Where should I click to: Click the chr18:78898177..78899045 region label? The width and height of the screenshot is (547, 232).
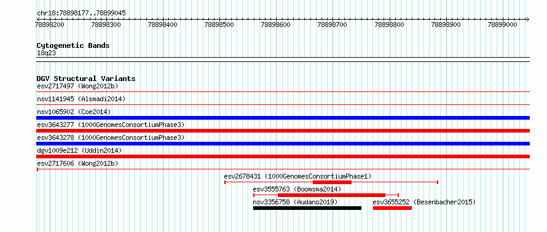click(81, 14)
